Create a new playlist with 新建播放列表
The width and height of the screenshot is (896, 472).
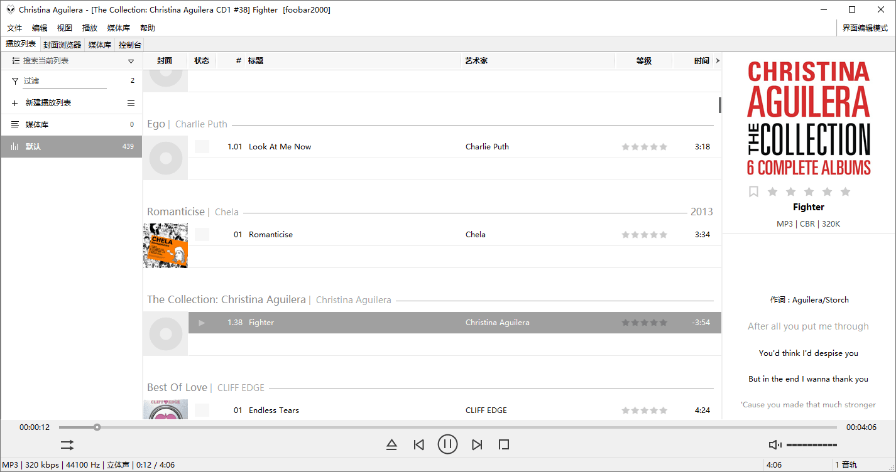pos(48,103)
